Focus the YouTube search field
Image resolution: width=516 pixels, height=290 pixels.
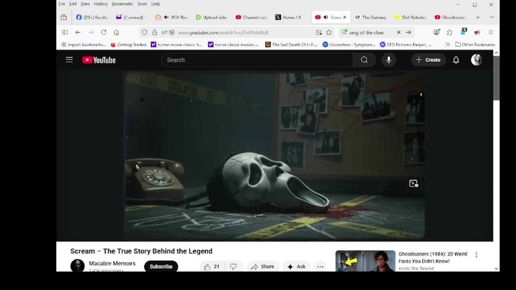[257, 60]
